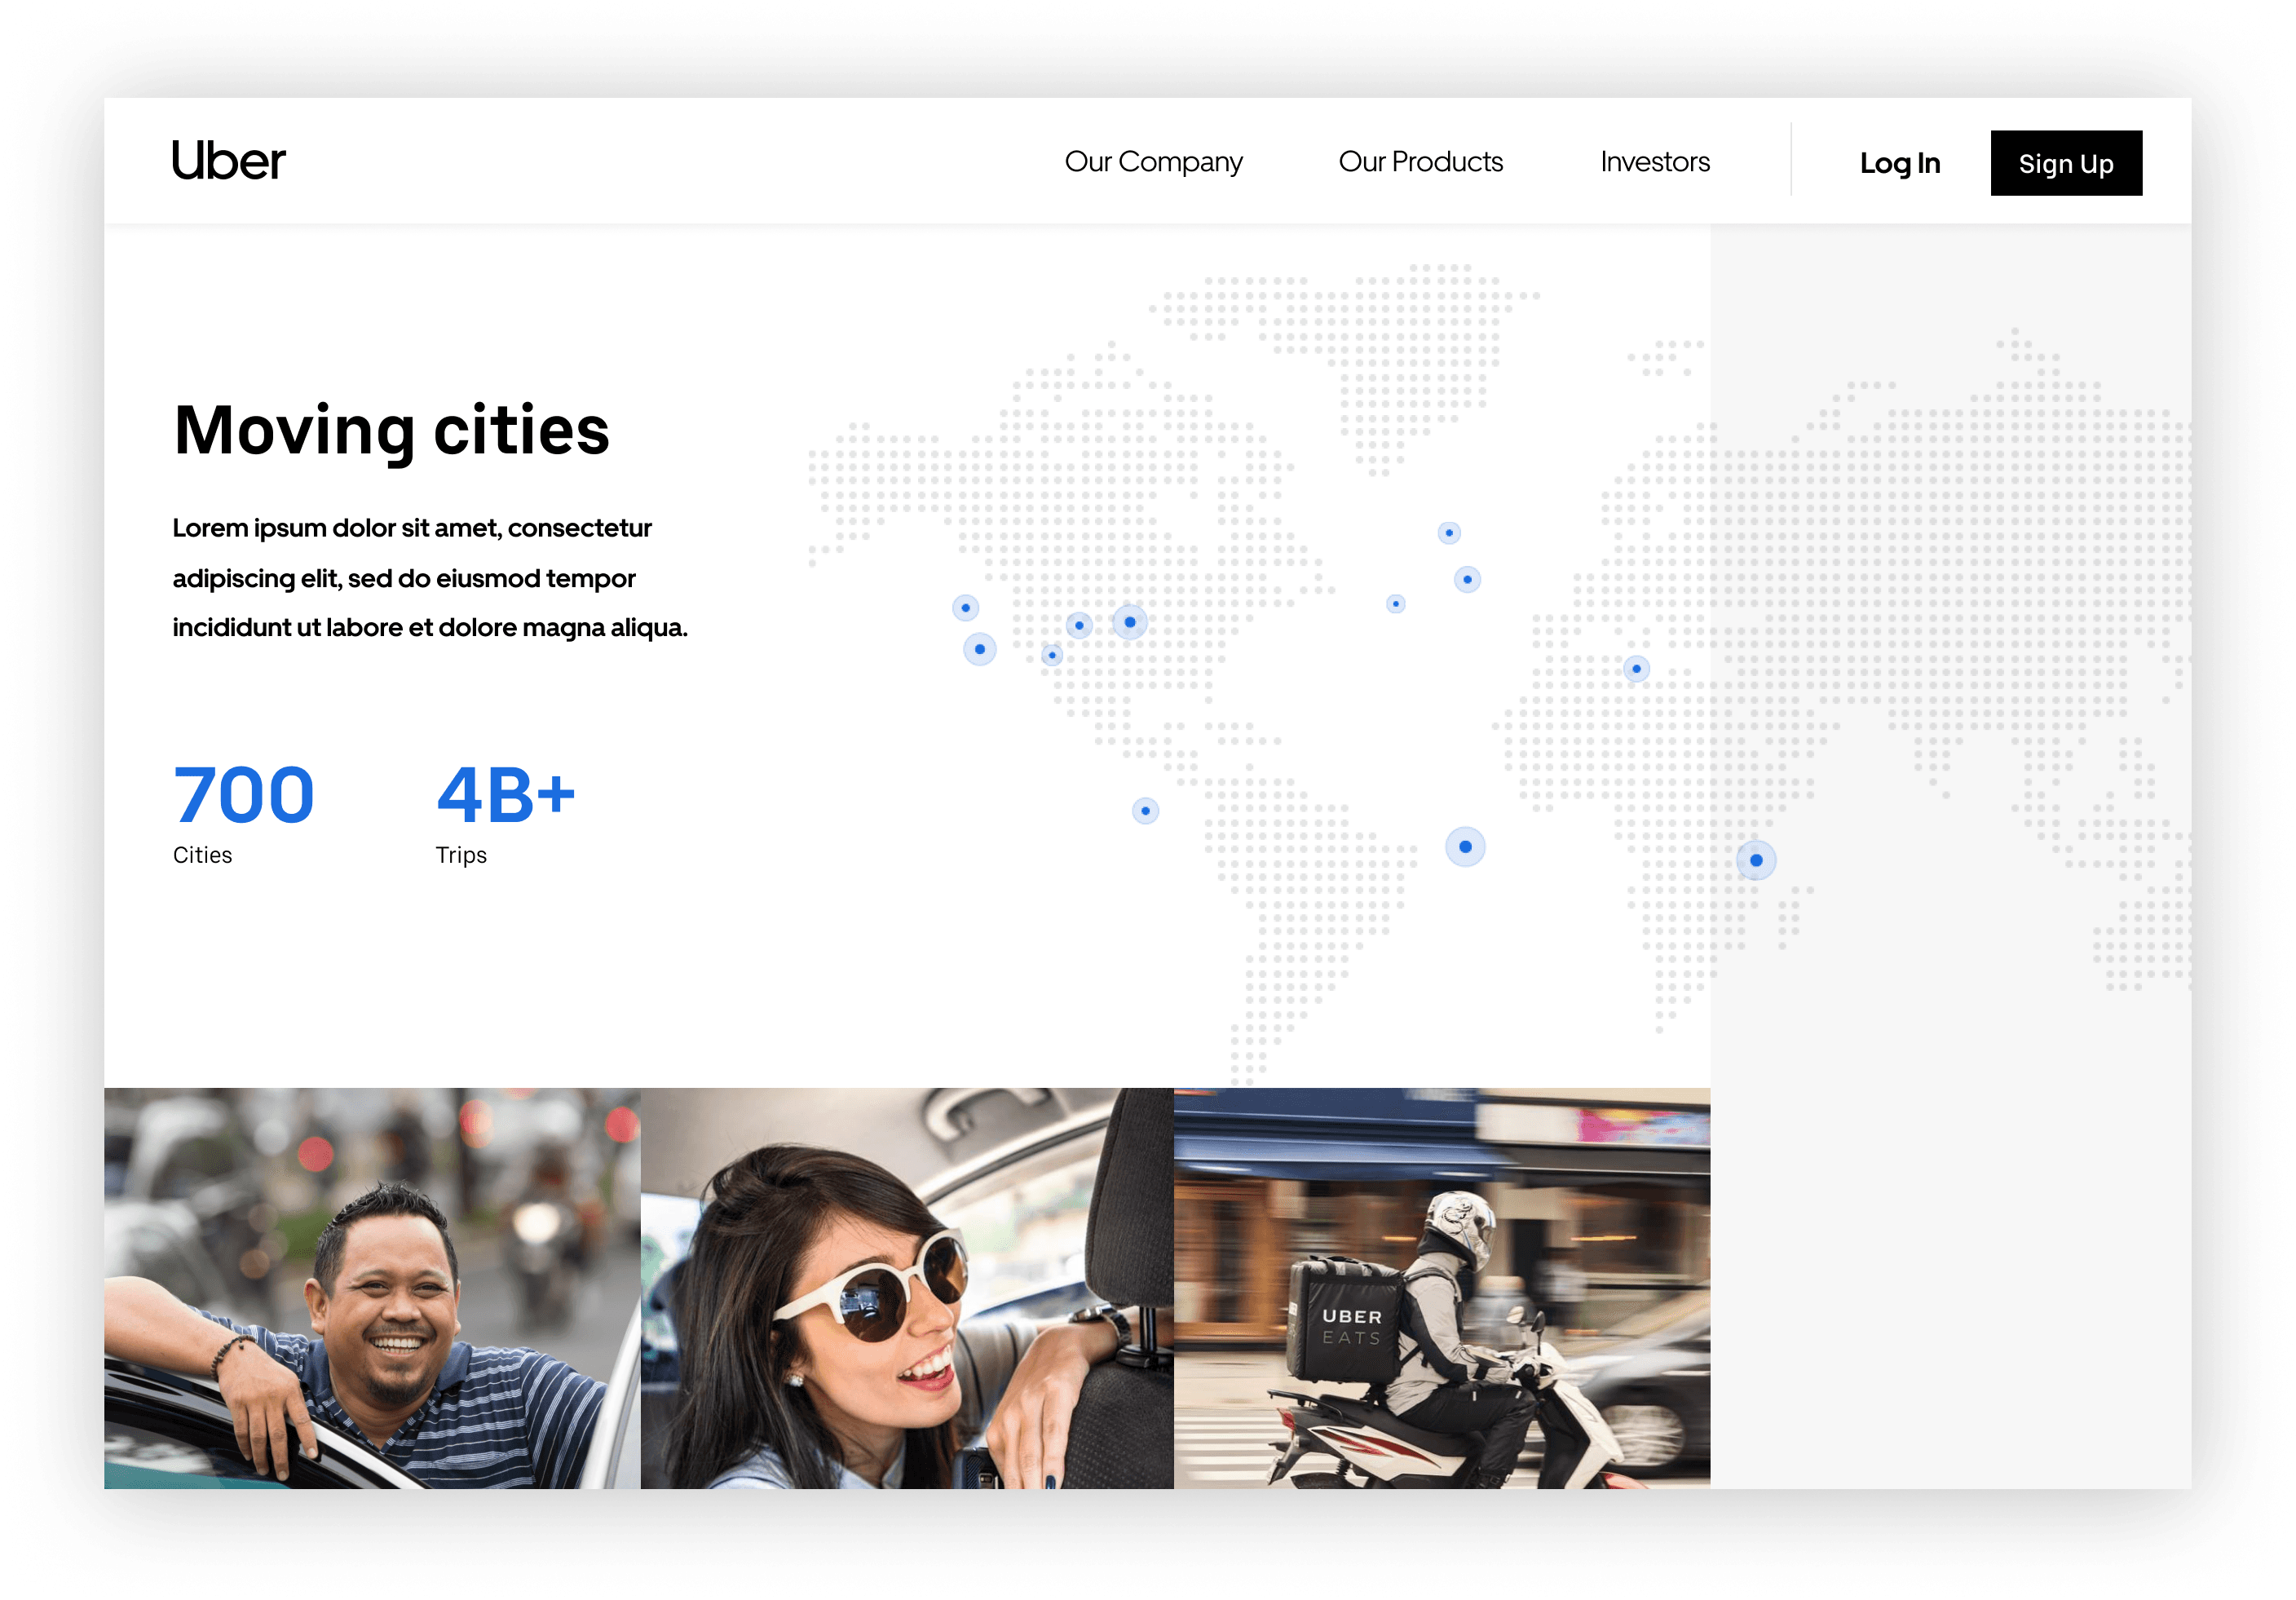
Task: Open the Our Company menu
Action: click(x=1153, y=162)
